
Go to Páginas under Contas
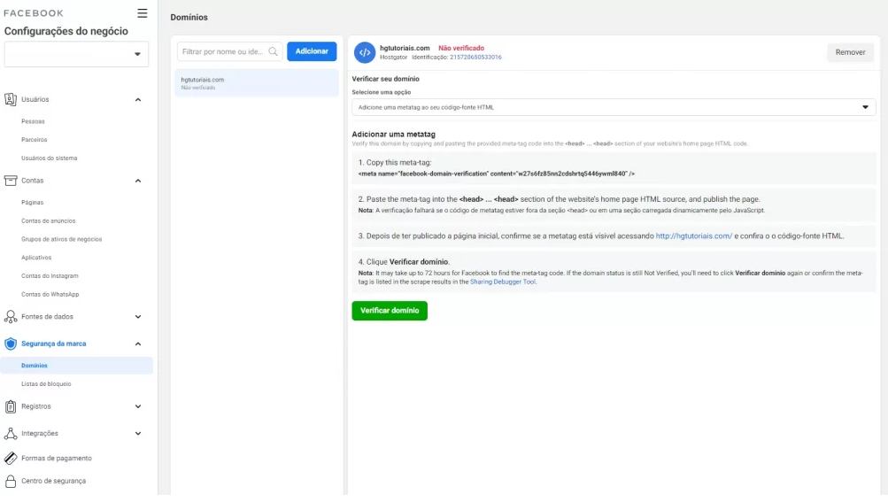pyautogui.click(x=32, y=202)
